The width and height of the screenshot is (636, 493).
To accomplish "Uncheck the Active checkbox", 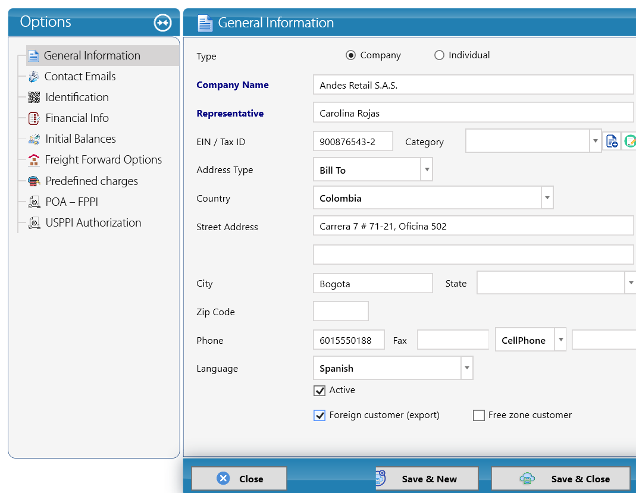I will click(319, 391).
